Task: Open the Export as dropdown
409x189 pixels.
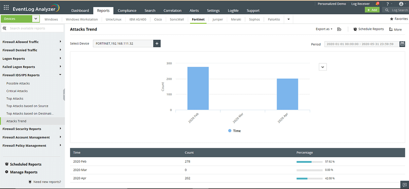Action: (x=324, y=29)
